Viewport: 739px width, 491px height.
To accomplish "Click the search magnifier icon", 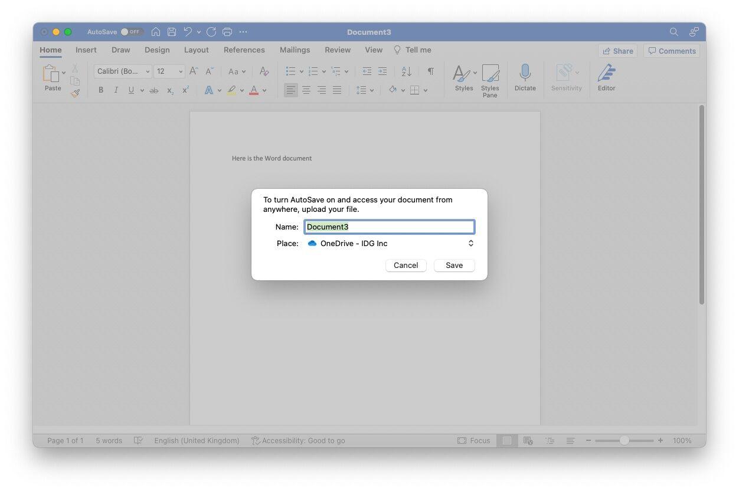I will click(x=673, y=32).
